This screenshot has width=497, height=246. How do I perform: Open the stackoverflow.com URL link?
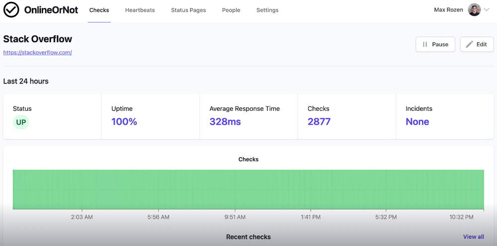tap(37, 53)
